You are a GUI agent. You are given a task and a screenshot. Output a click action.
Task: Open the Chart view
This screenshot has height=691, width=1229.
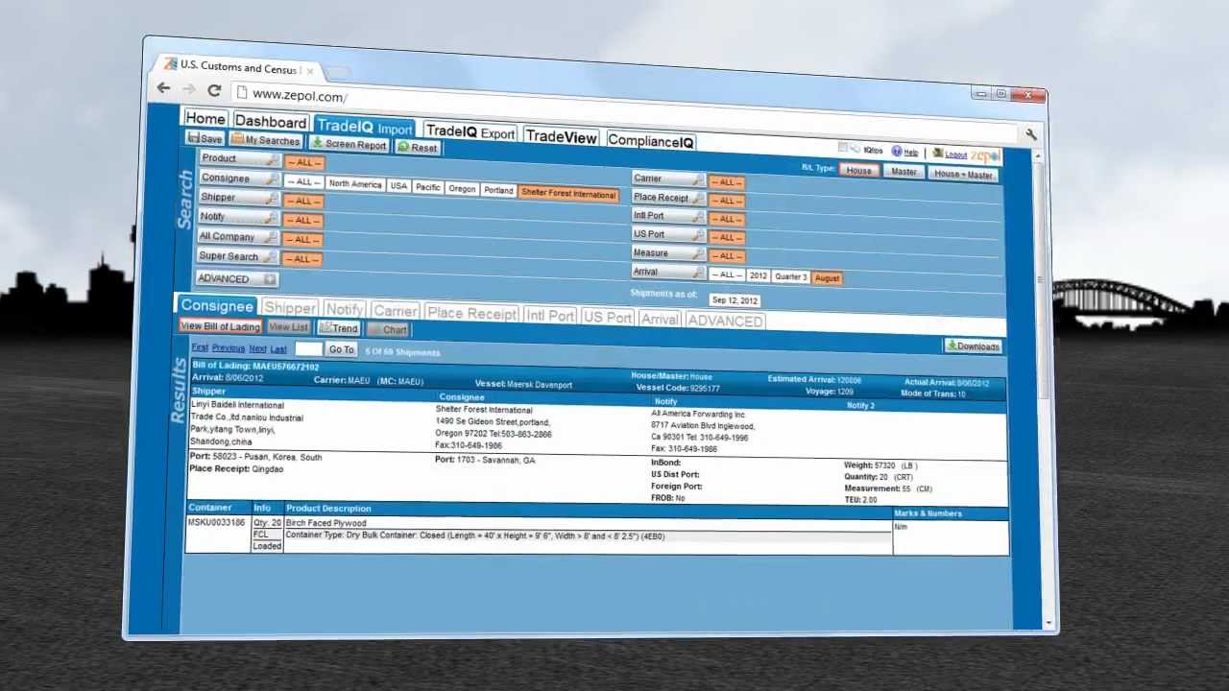point(388,330)
